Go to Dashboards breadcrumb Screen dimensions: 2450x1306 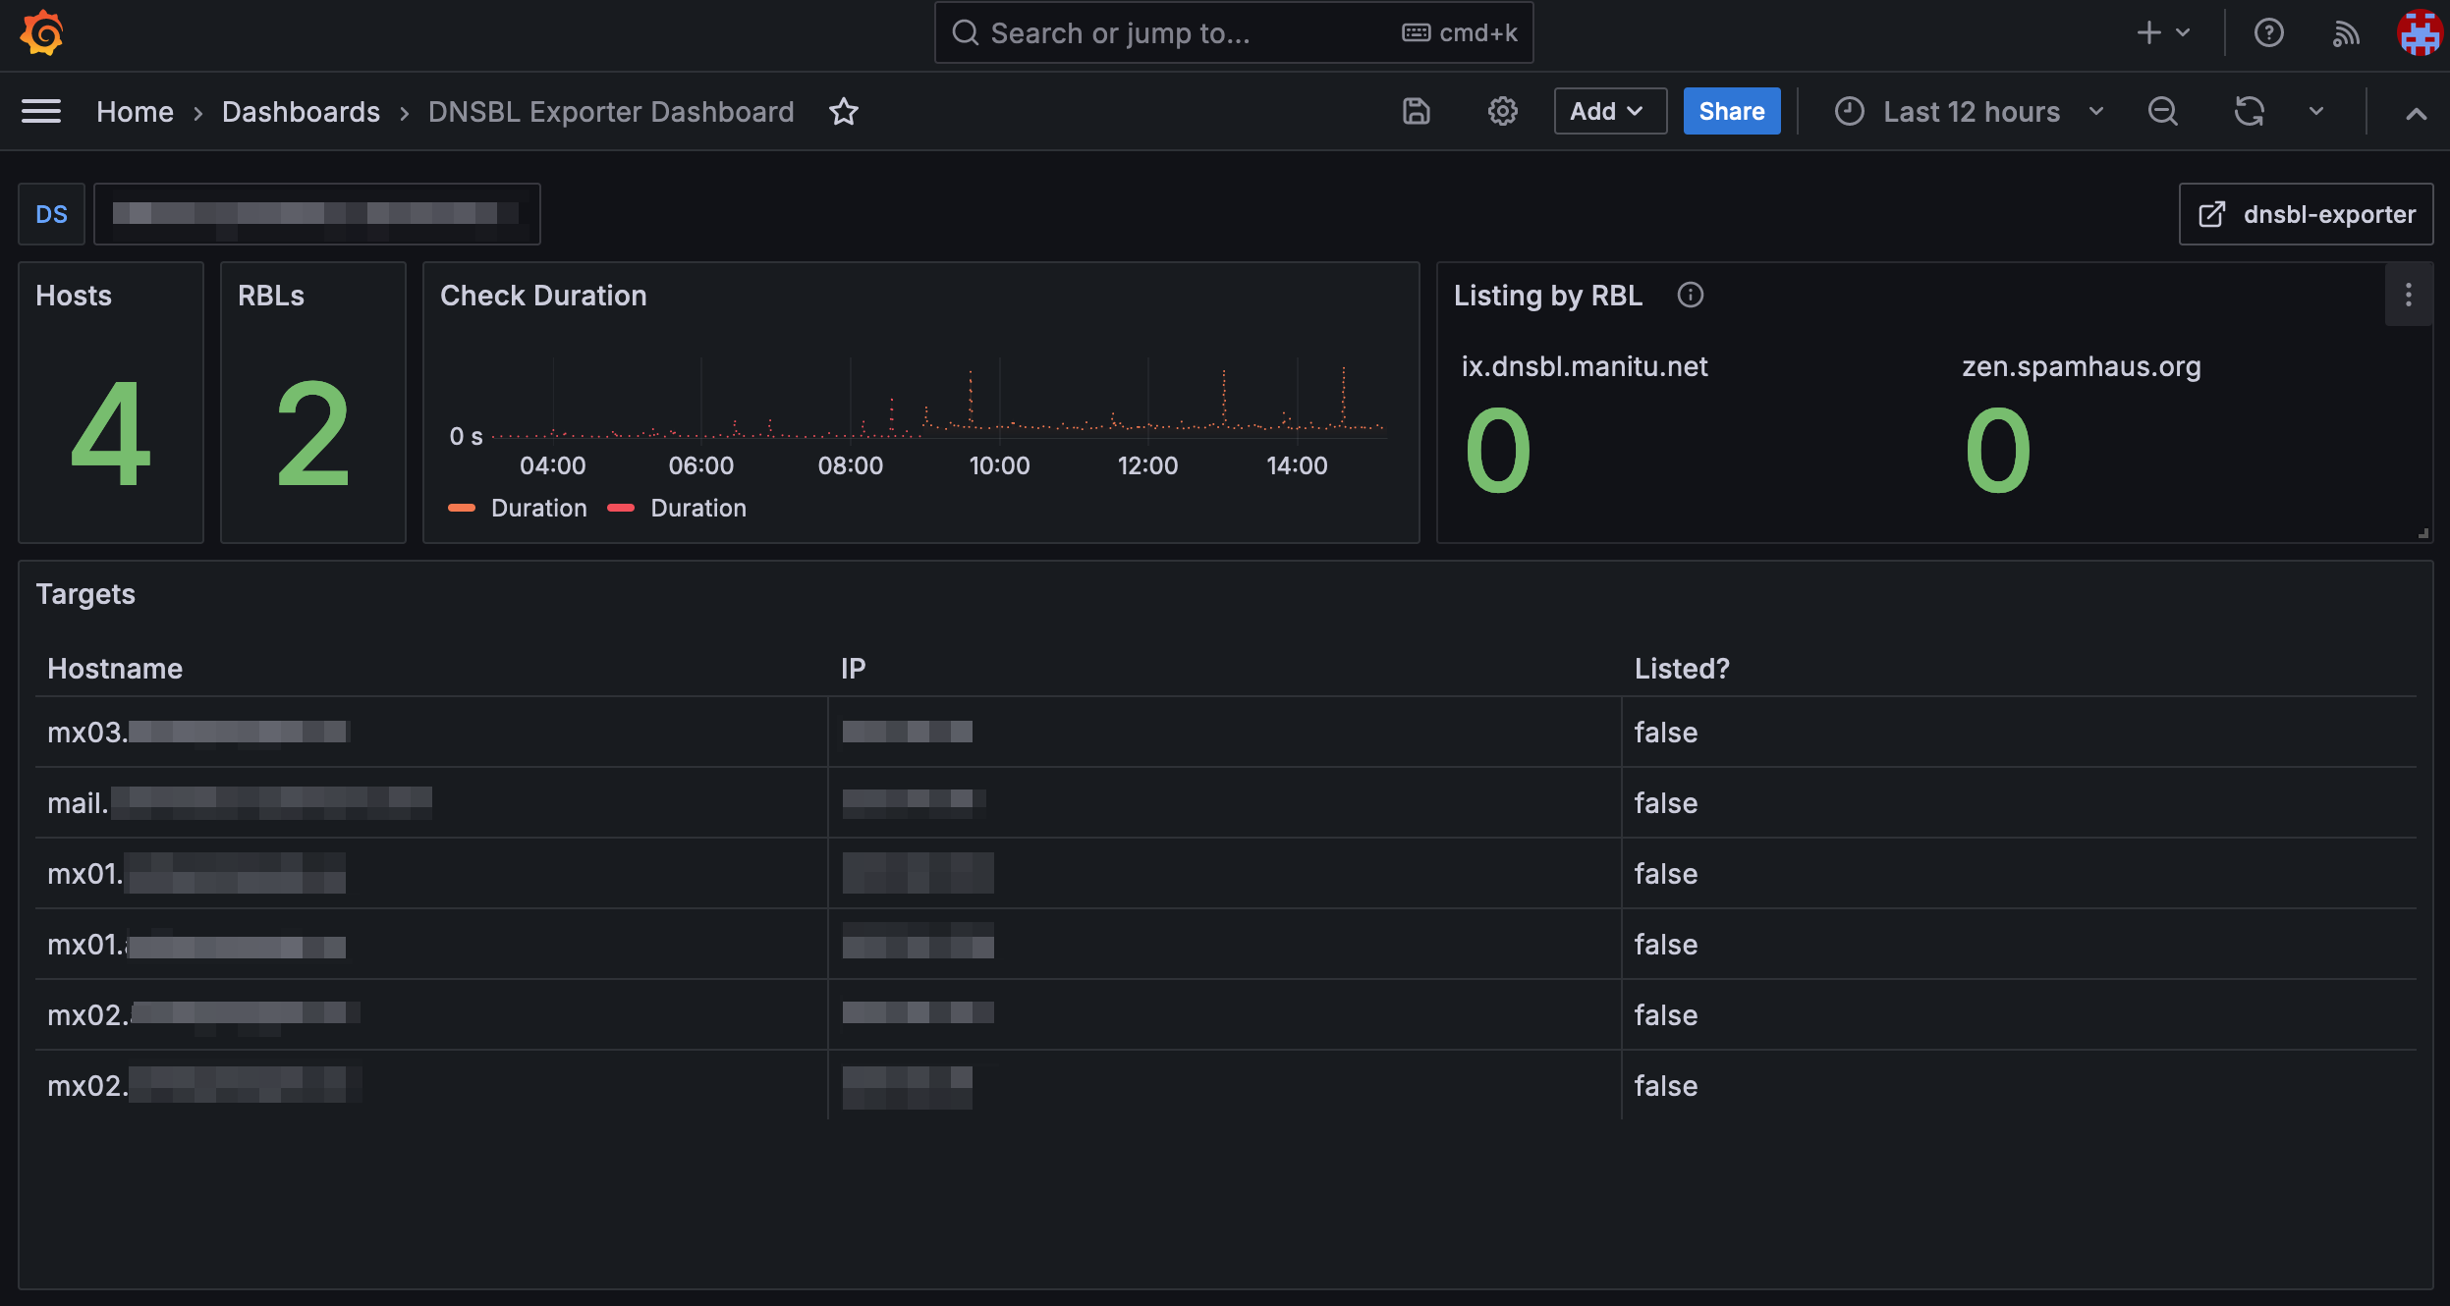point(301,112)
